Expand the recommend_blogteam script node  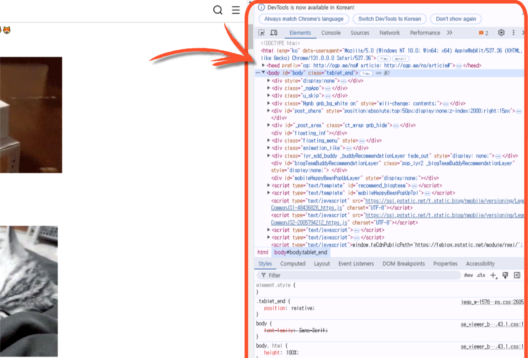point(269,185)
